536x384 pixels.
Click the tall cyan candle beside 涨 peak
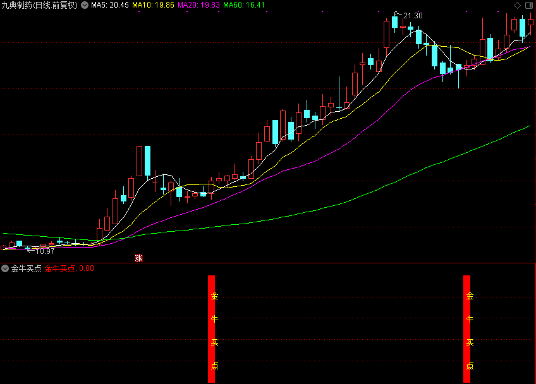(x=147, y=161)
